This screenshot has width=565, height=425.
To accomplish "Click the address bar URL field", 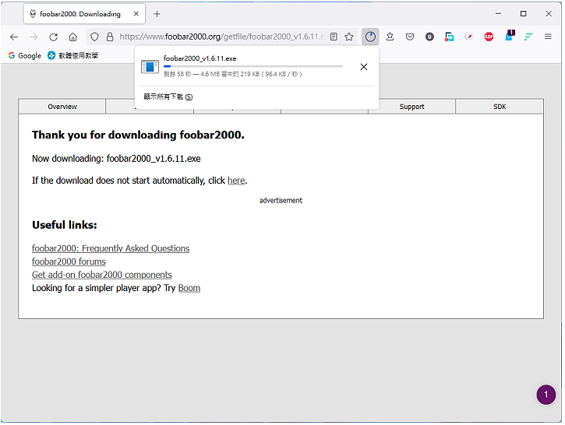I will (221, 37).
